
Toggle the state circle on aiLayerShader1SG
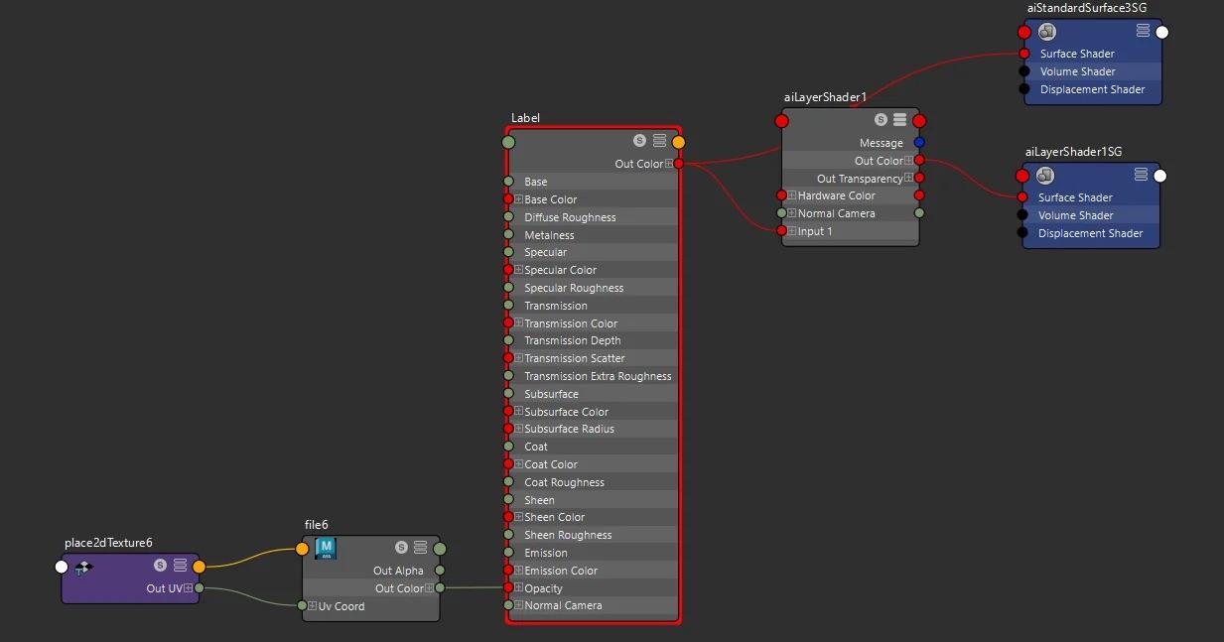(x=1159, y=175)
